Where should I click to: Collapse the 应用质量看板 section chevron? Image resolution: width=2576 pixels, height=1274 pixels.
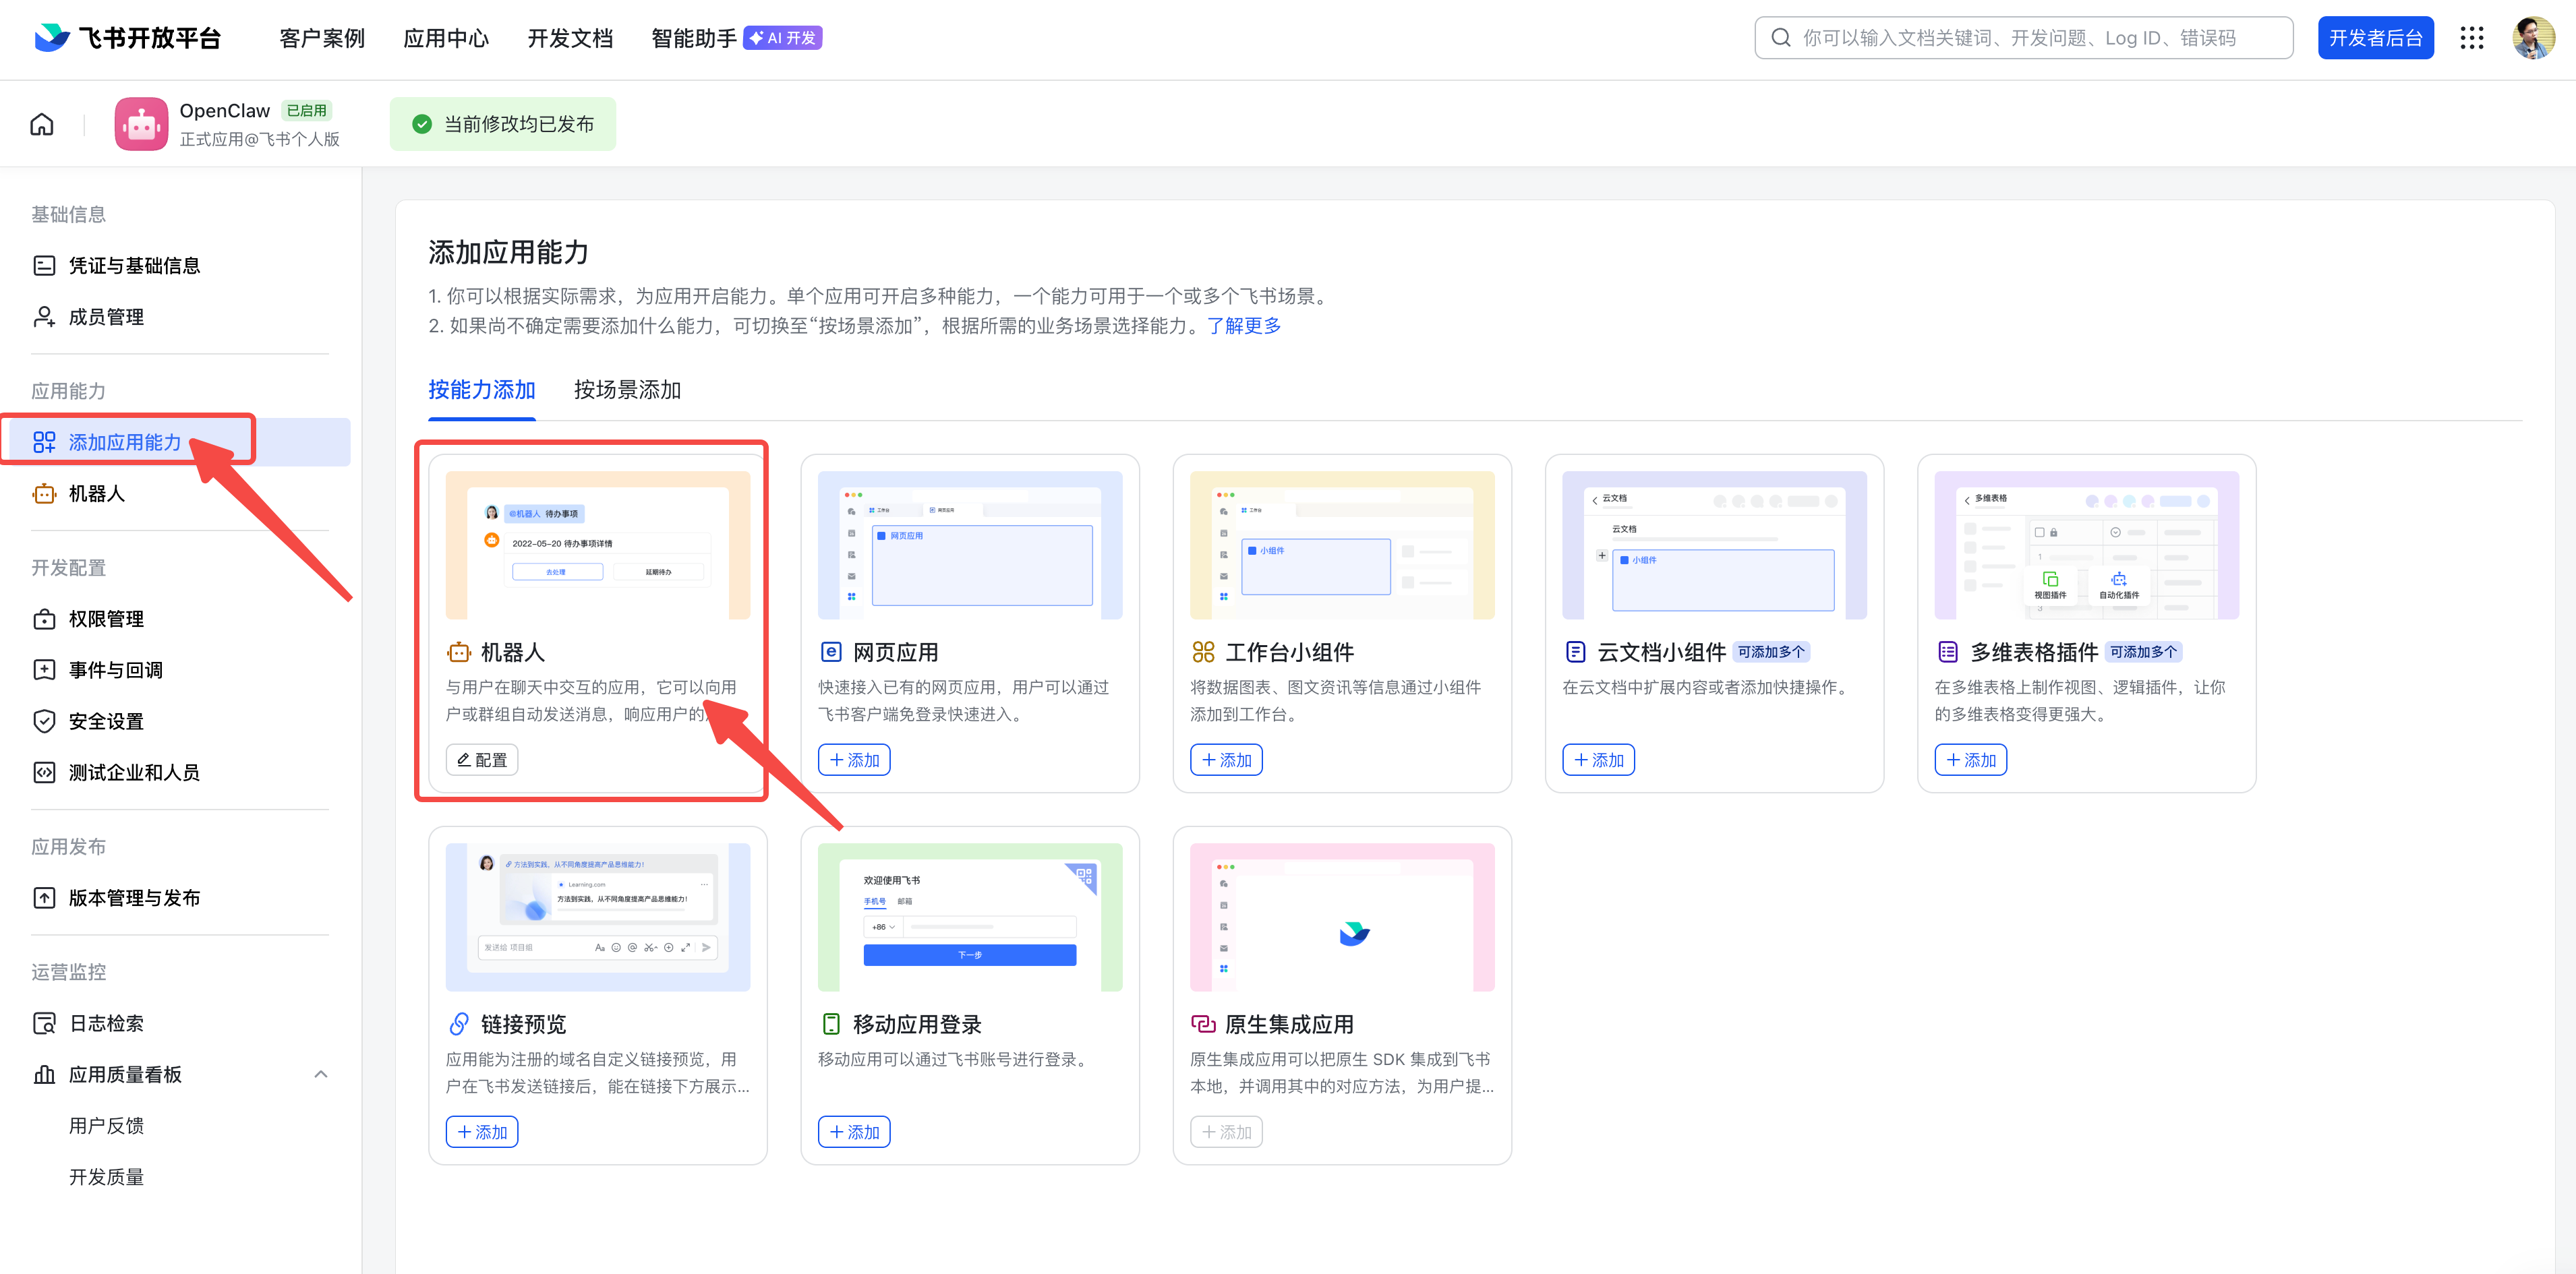[321, 1074]
